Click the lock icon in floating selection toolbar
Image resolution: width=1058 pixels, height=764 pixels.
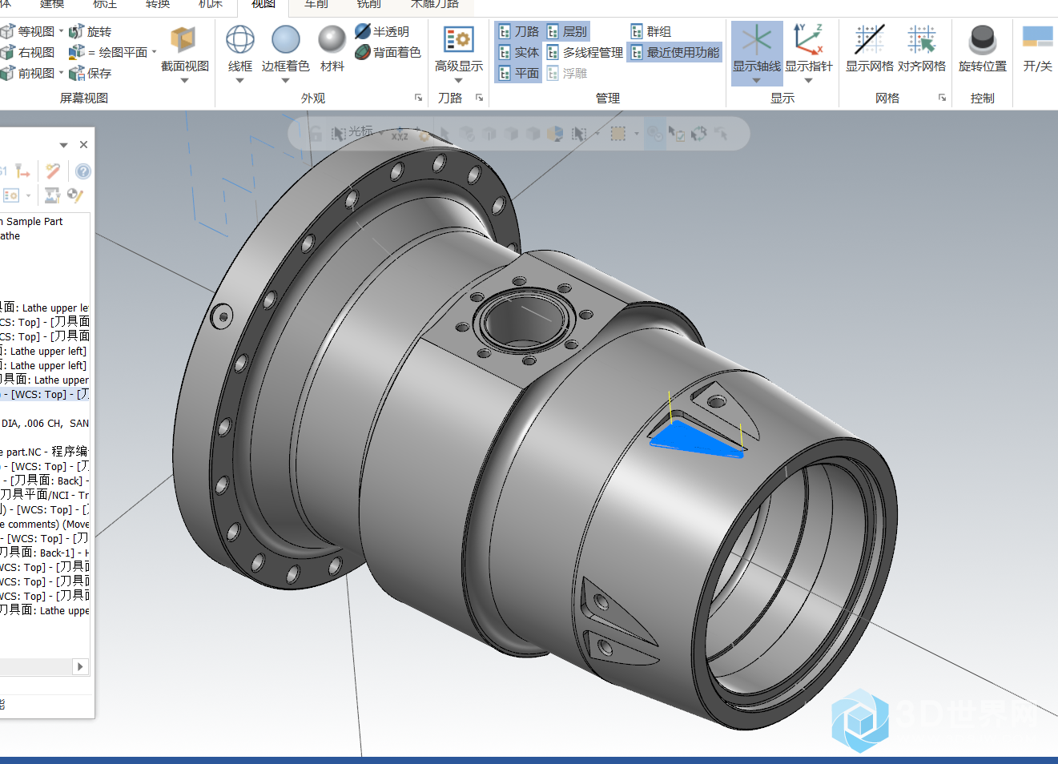[x=316, y=134]
